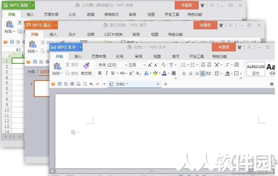This screenshot has width=278, height=176.
Task: Apply subscript X₂ formatting
Action: pyautogui.click(x=138, y=73)
